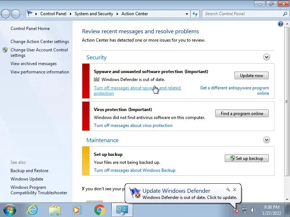Turn off messages about virus protection

pos(133,125)
